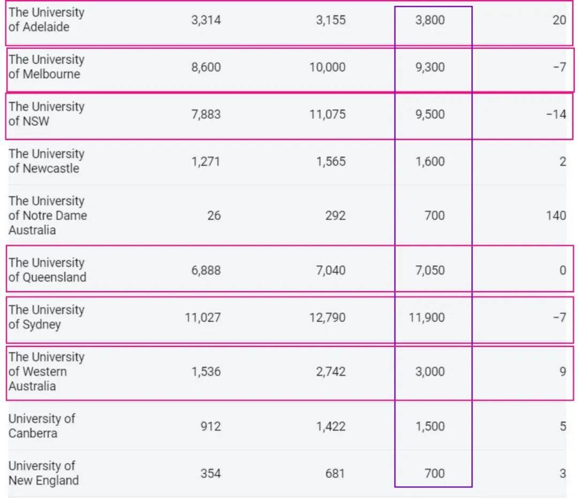Select The University of Sydney row label
Viewport: 578px width, 498px height.
click(x=47, y=317)
